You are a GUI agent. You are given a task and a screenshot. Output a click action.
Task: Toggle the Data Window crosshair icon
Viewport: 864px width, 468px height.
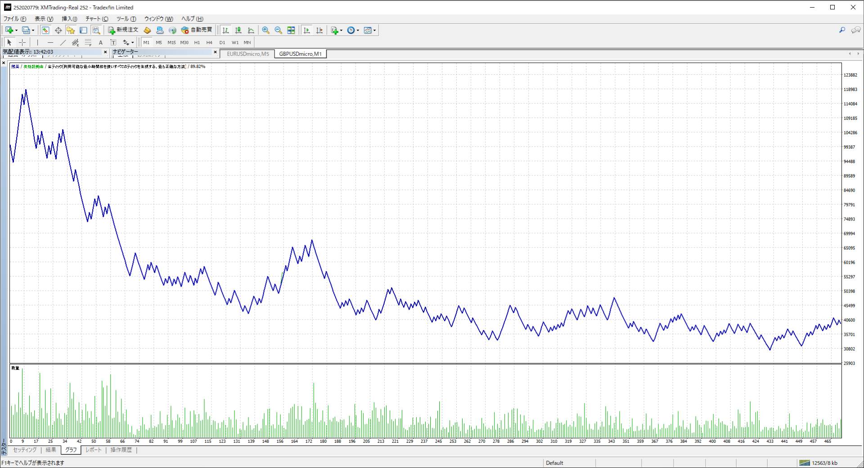58,30
